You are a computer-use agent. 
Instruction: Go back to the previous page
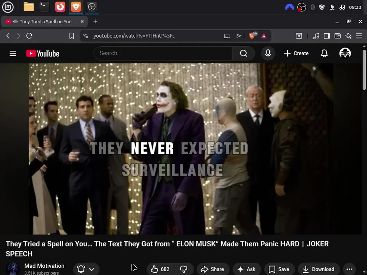click(8, 36)
